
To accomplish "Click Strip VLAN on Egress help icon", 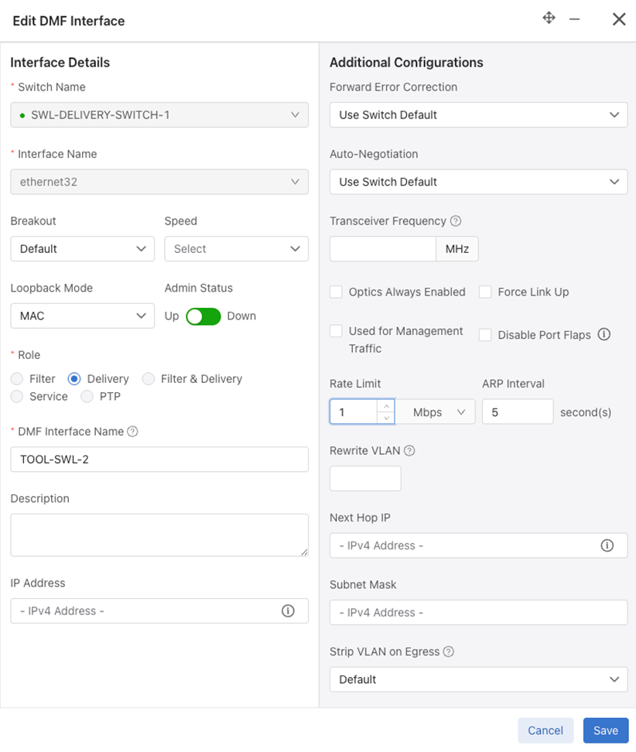I will coord(449,651).
